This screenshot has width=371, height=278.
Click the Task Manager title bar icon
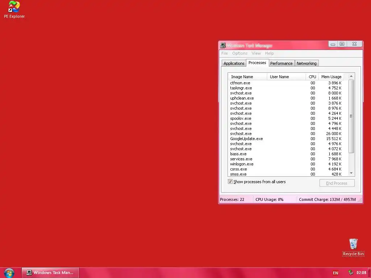223,45
